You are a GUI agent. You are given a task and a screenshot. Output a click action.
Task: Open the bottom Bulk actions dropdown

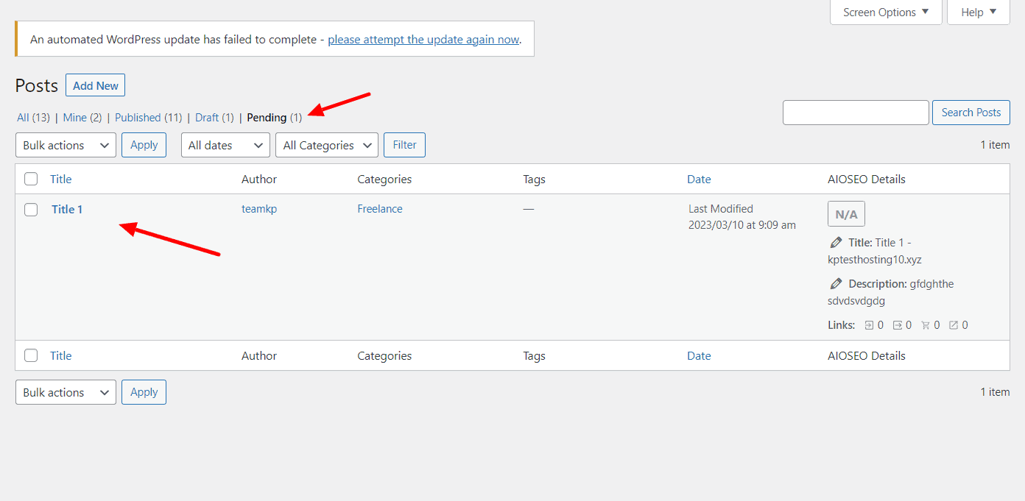coord(66,392)
